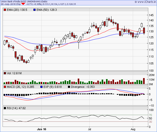Click the 'EXP (9): 0.618' label
The image size is (157, 132).
coord(53,87)
